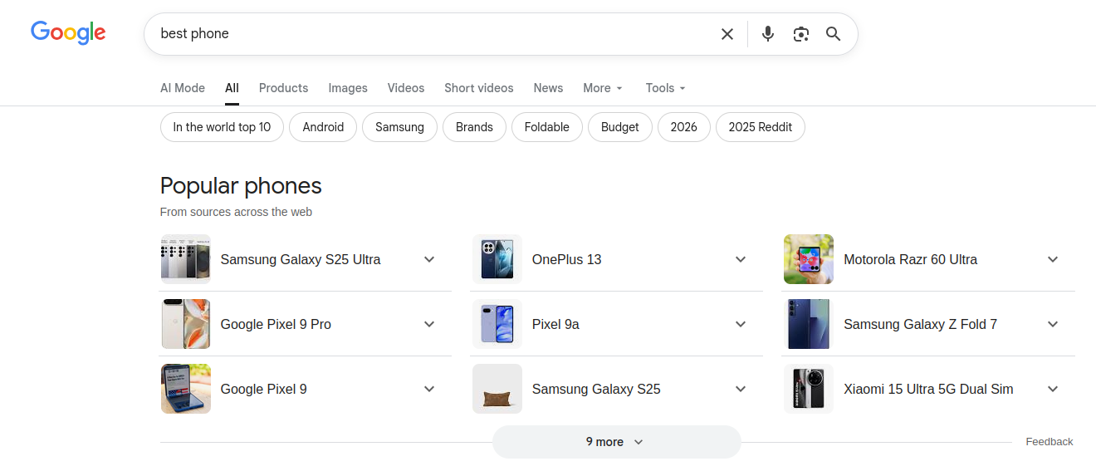Start voice search with microphone icon
The width and height of the screenshot is (1096, 476).
pos(768,34)
